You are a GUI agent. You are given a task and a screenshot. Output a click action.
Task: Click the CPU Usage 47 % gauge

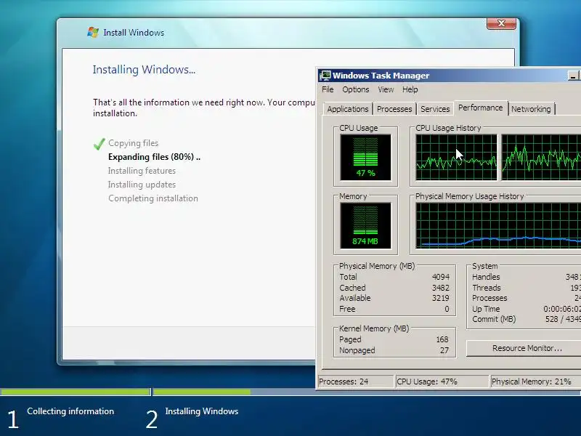click(365, 157)
